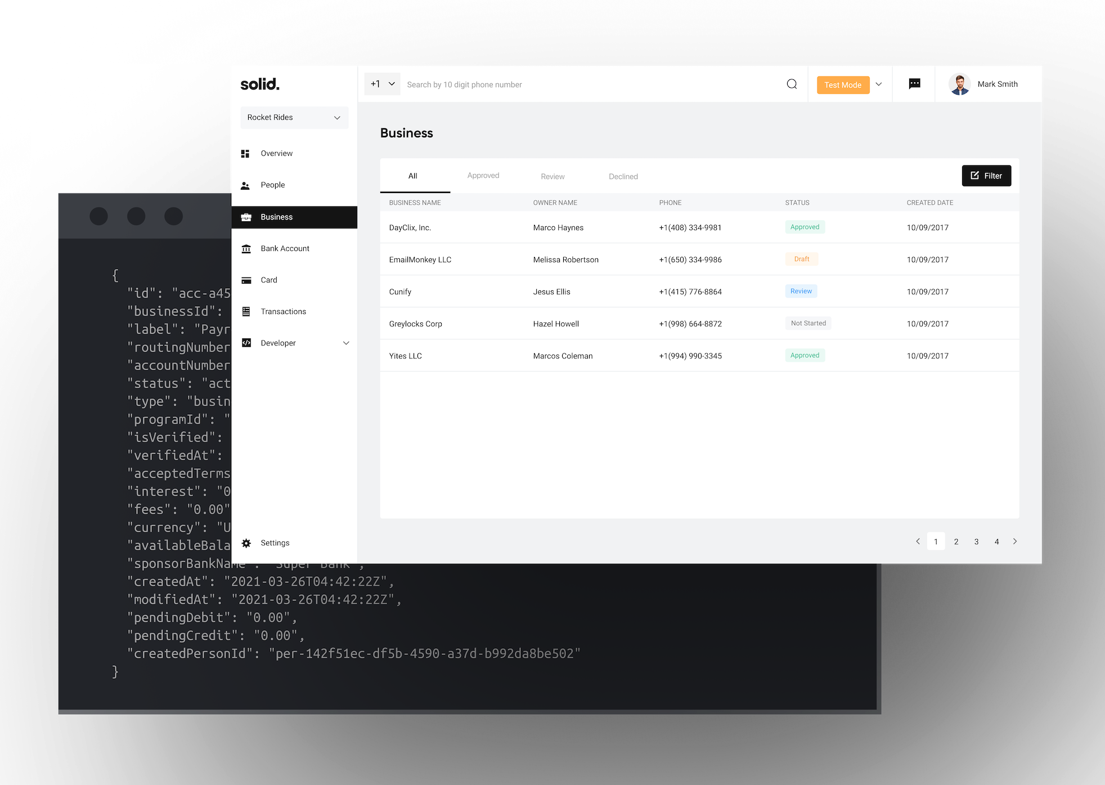Screen dimensions: 1105x785
Task: Click the Overview dashboard icon
Action: pos(245,154)
